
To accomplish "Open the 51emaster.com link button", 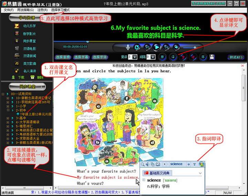I will click(208, 3).
